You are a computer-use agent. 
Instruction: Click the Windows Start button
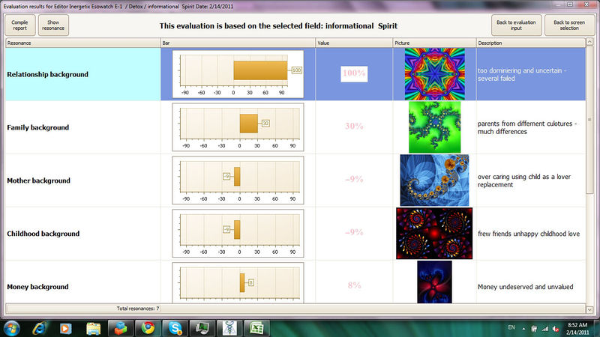click(x=12, y=327)
